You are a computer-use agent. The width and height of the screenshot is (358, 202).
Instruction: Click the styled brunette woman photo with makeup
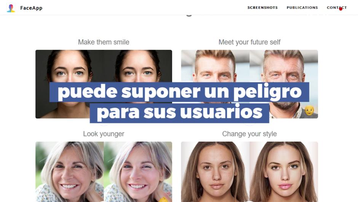point(284,172)
